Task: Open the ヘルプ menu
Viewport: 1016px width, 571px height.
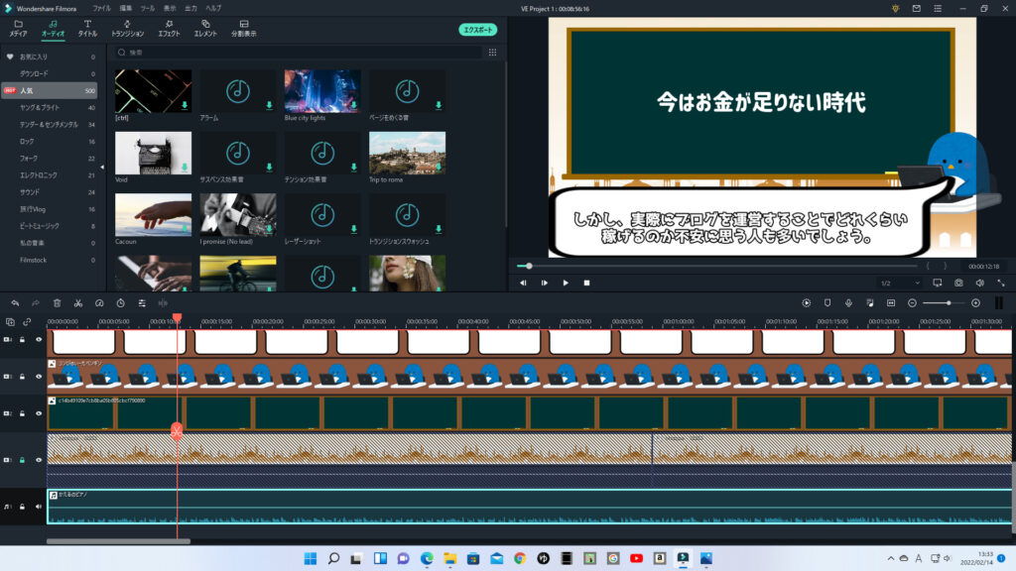Action: [x=213, y=8]
